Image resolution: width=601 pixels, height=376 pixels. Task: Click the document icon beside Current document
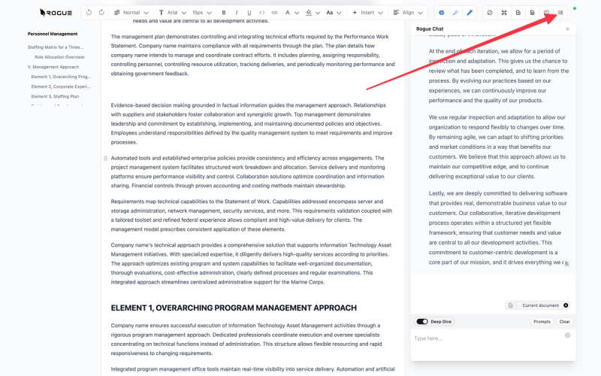coord(511,305)
